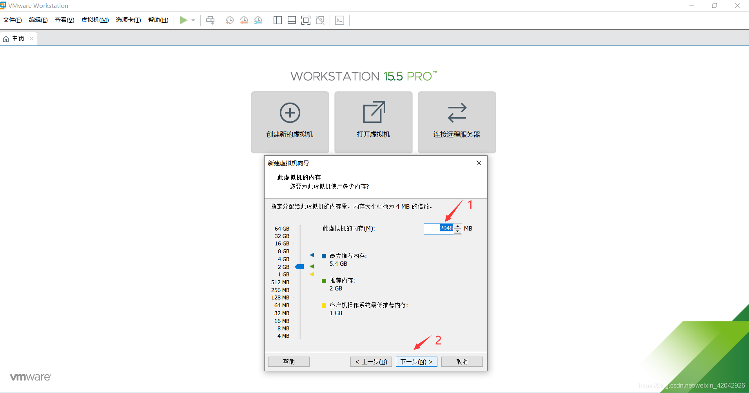This screenshot has height=393, width=749.
Task: Click the 帮助 button in the wizard
Action: (289, 362)
